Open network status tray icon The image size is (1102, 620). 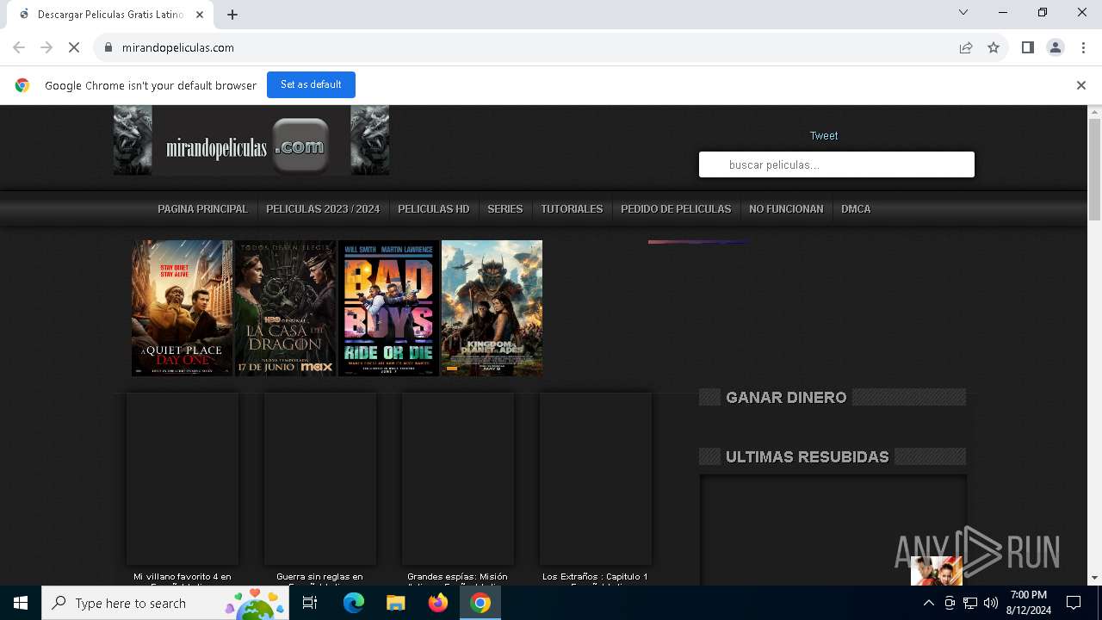point(970,603)
